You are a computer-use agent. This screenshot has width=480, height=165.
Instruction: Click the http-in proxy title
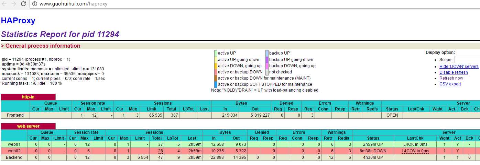click(x=28, y=97)
